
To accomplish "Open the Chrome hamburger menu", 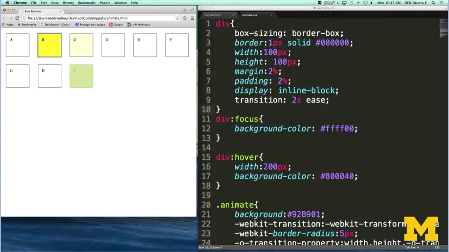I will tap(192, 18).
